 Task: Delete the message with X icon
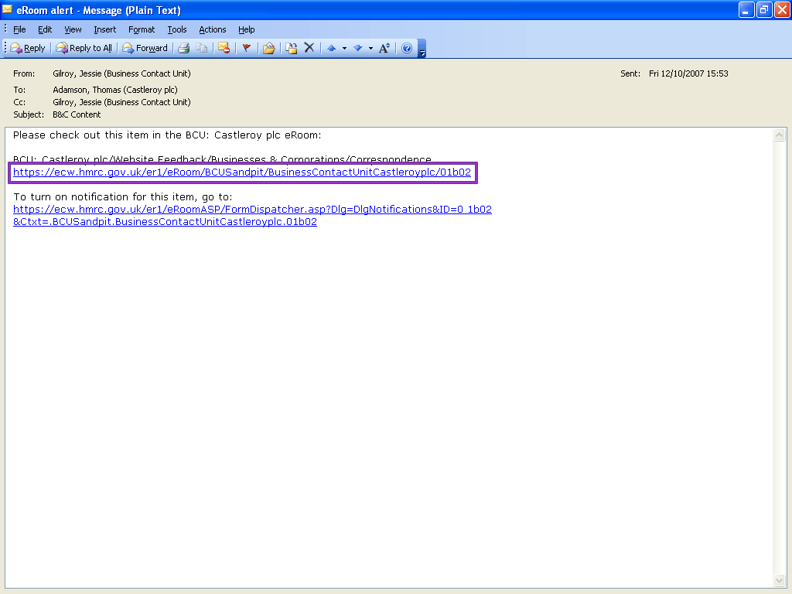tap(309, 48)
